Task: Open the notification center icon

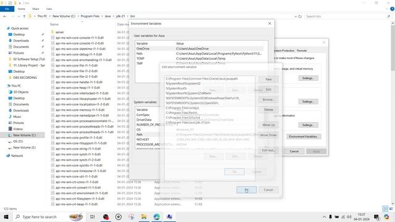Action: coord(376,216)
